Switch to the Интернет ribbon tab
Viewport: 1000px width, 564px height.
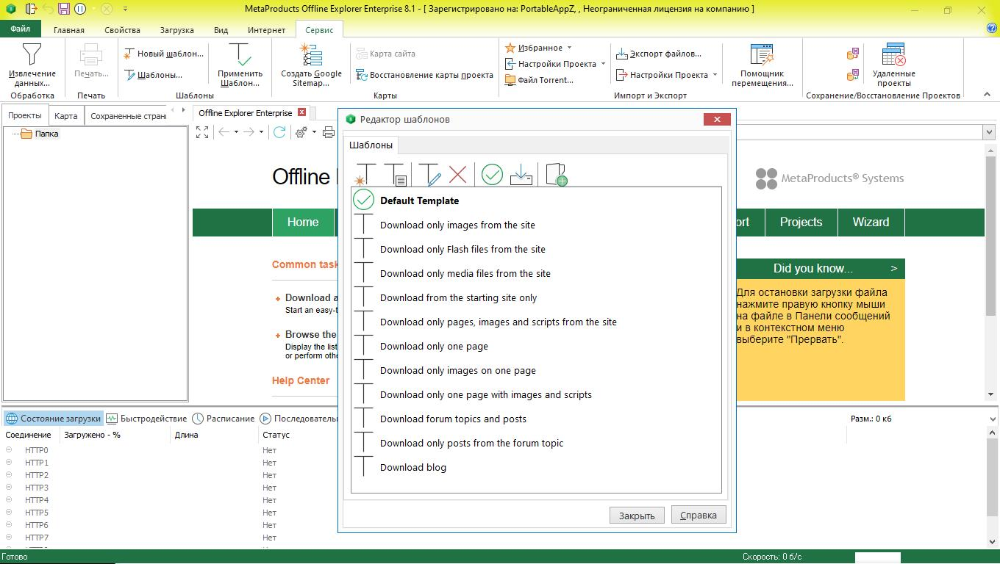pos(266,30)
